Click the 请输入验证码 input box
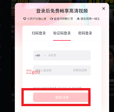The image size is (114, 112). coord(53,70)
